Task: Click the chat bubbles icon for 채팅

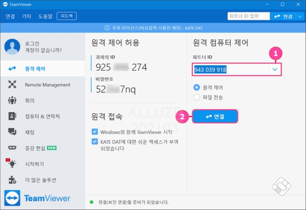Action: tap(12, 132)
